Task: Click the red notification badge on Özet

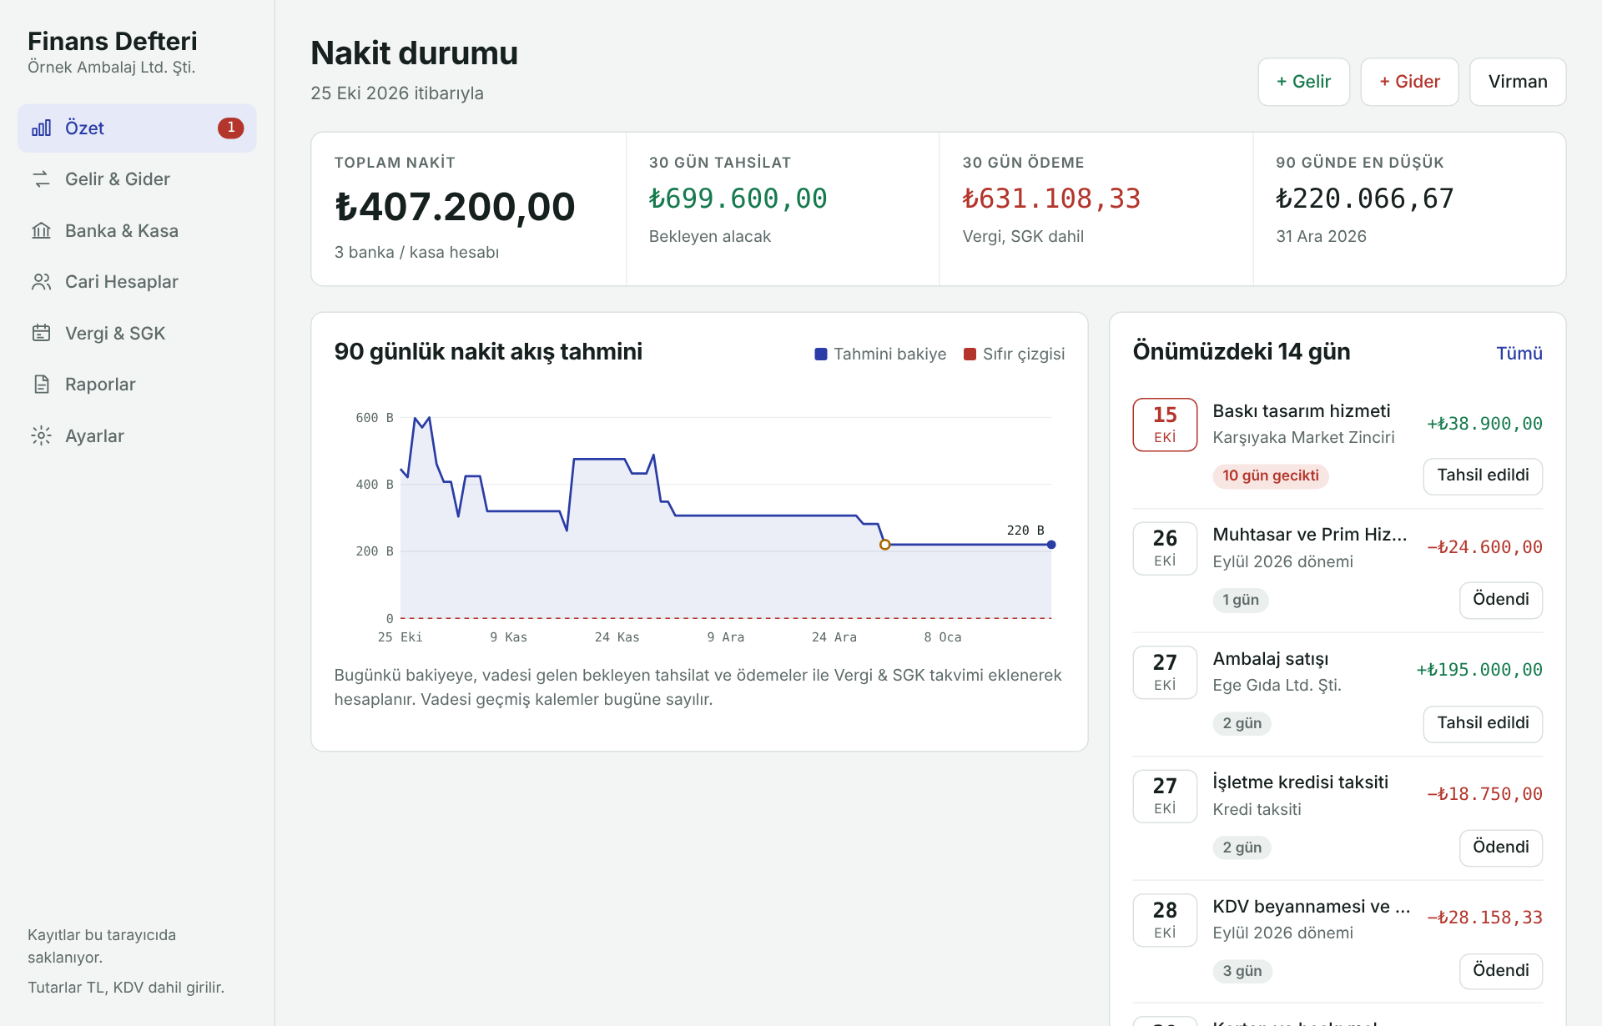Action: pos(231,128)
